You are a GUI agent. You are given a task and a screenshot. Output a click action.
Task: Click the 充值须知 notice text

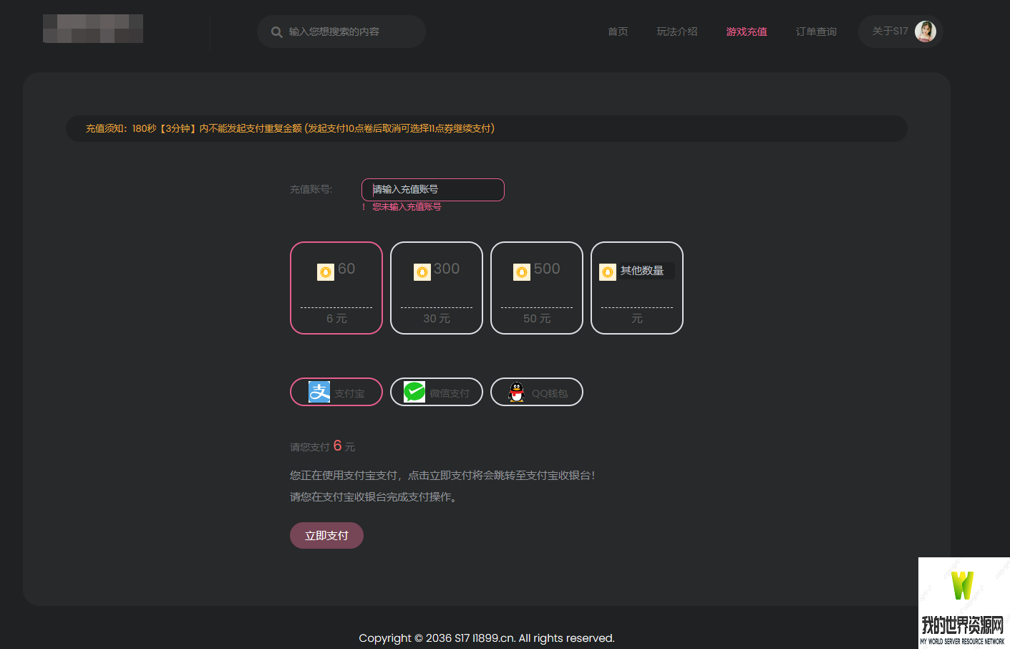(290, 128)
